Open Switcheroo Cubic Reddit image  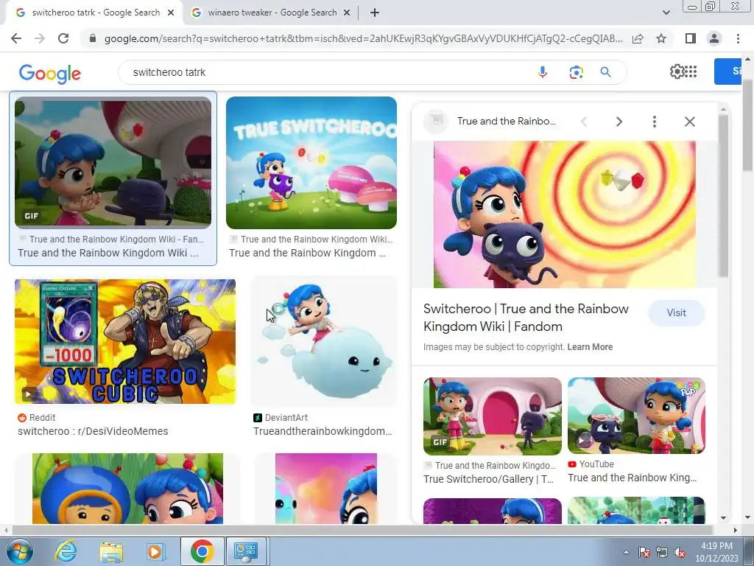[x=125, y=342]
